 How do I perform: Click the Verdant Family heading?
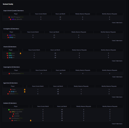(x=8, y=4)
